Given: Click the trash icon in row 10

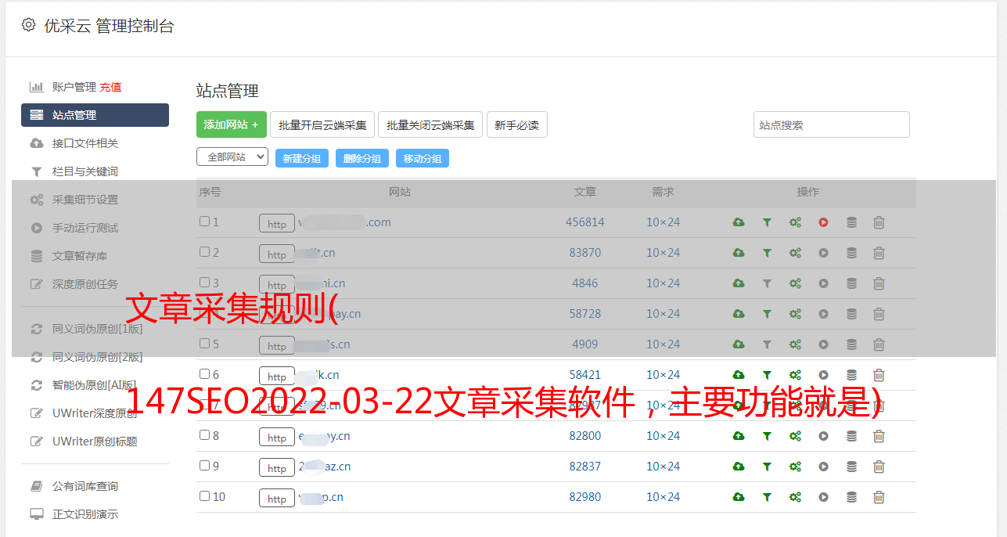Looking at the screenshot, I should [879, 497].
